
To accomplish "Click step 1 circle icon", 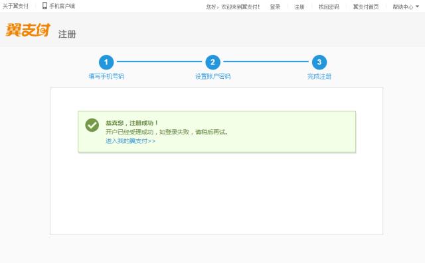I will 106,62.
